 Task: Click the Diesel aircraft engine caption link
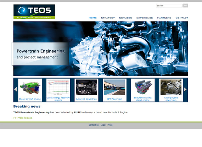30,99
